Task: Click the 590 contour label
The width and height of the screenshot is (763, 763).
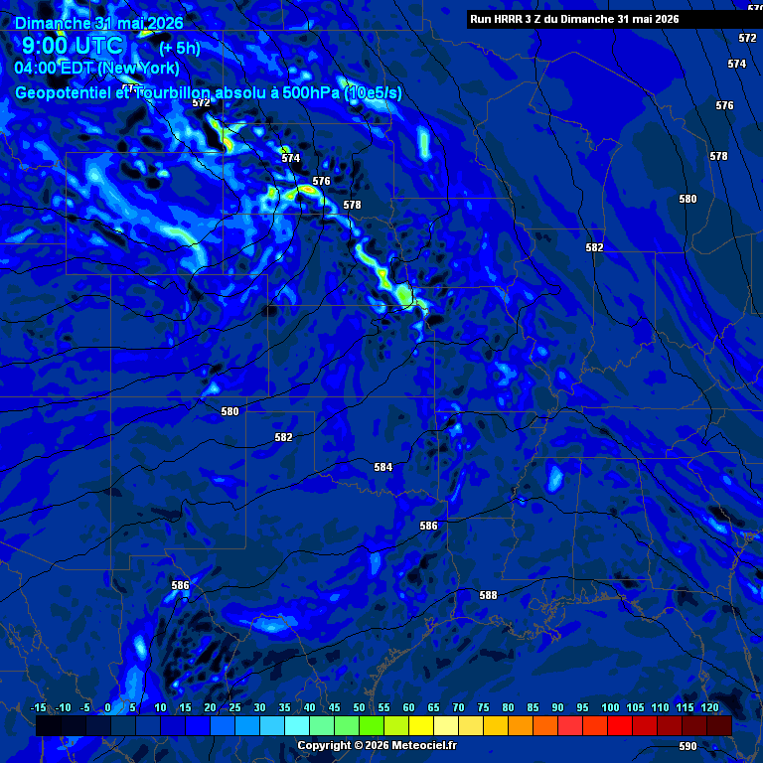Action: tap(687, 746)
